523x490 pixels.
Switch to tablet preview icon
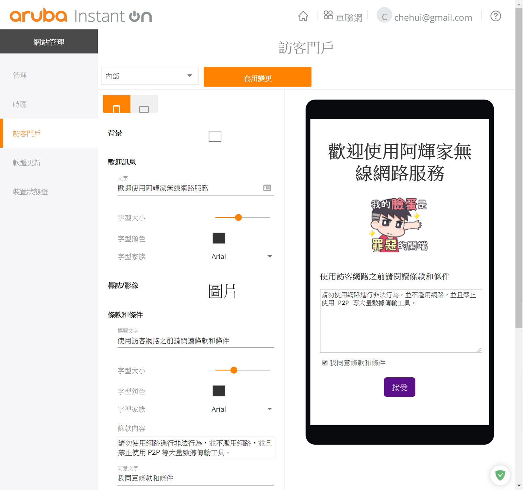[x=144, y=105]
